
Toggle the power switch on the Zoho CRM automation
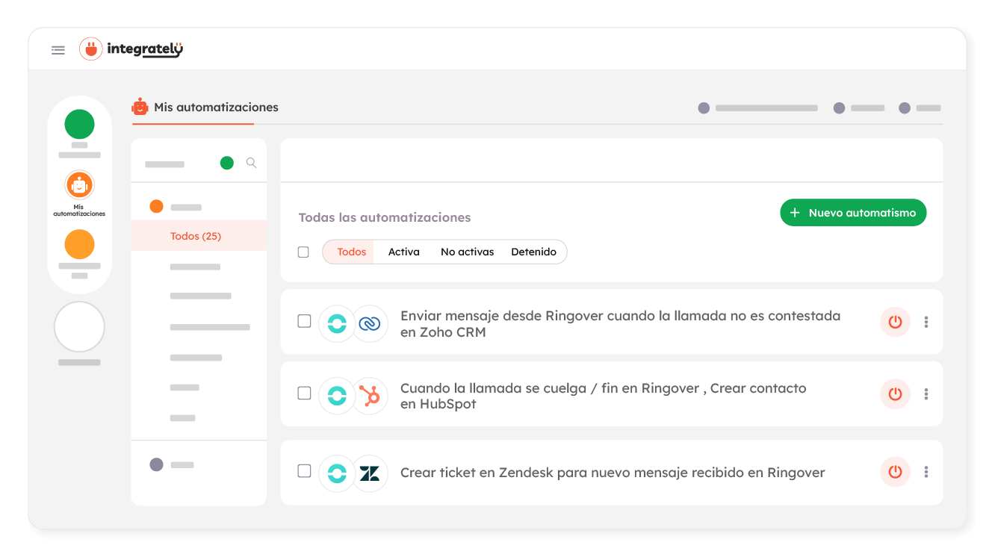coord(895,322)
